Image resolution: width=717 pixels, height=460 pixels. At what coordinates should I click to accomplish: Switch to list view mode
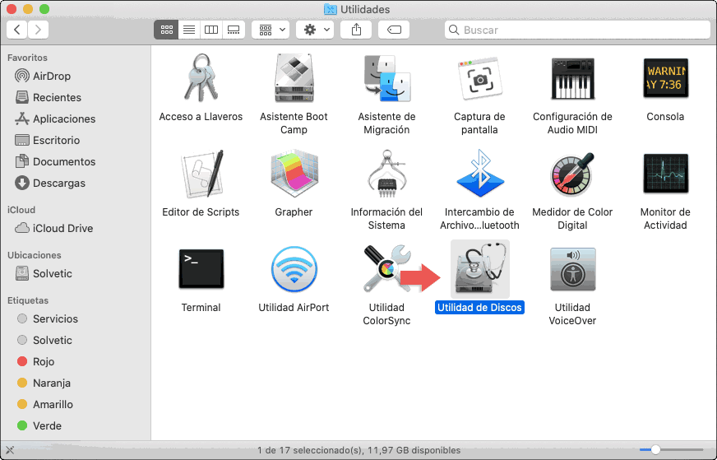(188, 30)
